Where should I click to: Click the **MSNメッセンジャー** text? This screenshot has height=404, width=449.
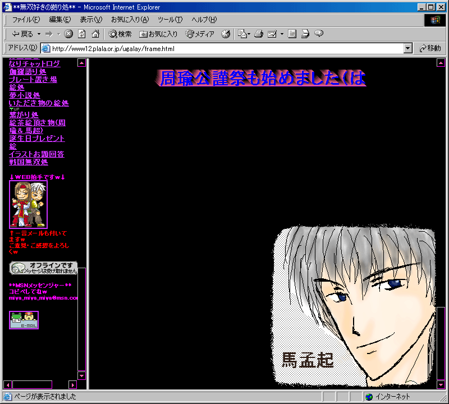click(x=40, y=285)
